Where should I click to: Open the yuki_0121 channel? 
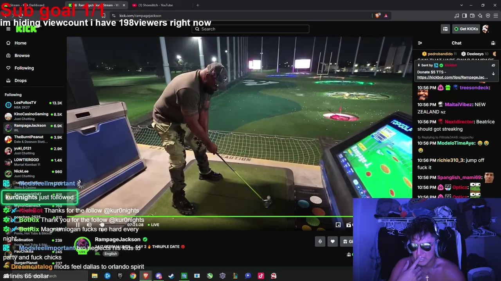pos(33,150)
